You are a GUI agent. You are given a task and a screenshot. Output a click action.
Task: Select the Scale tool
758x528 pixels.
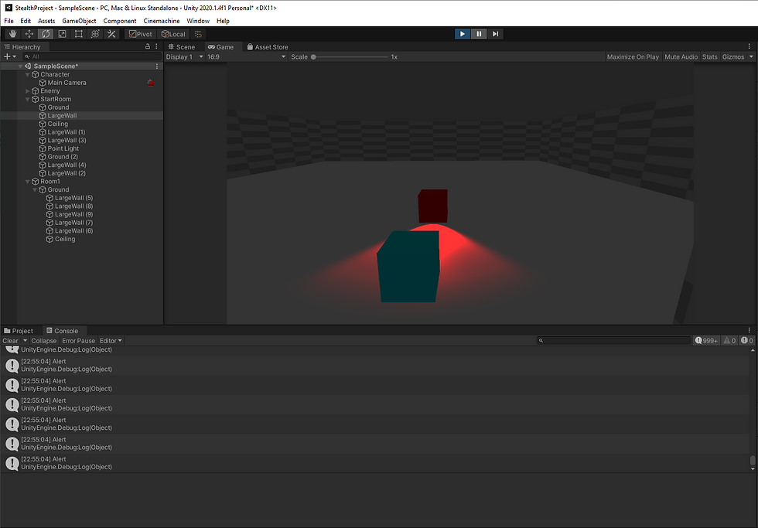point(62,34)
